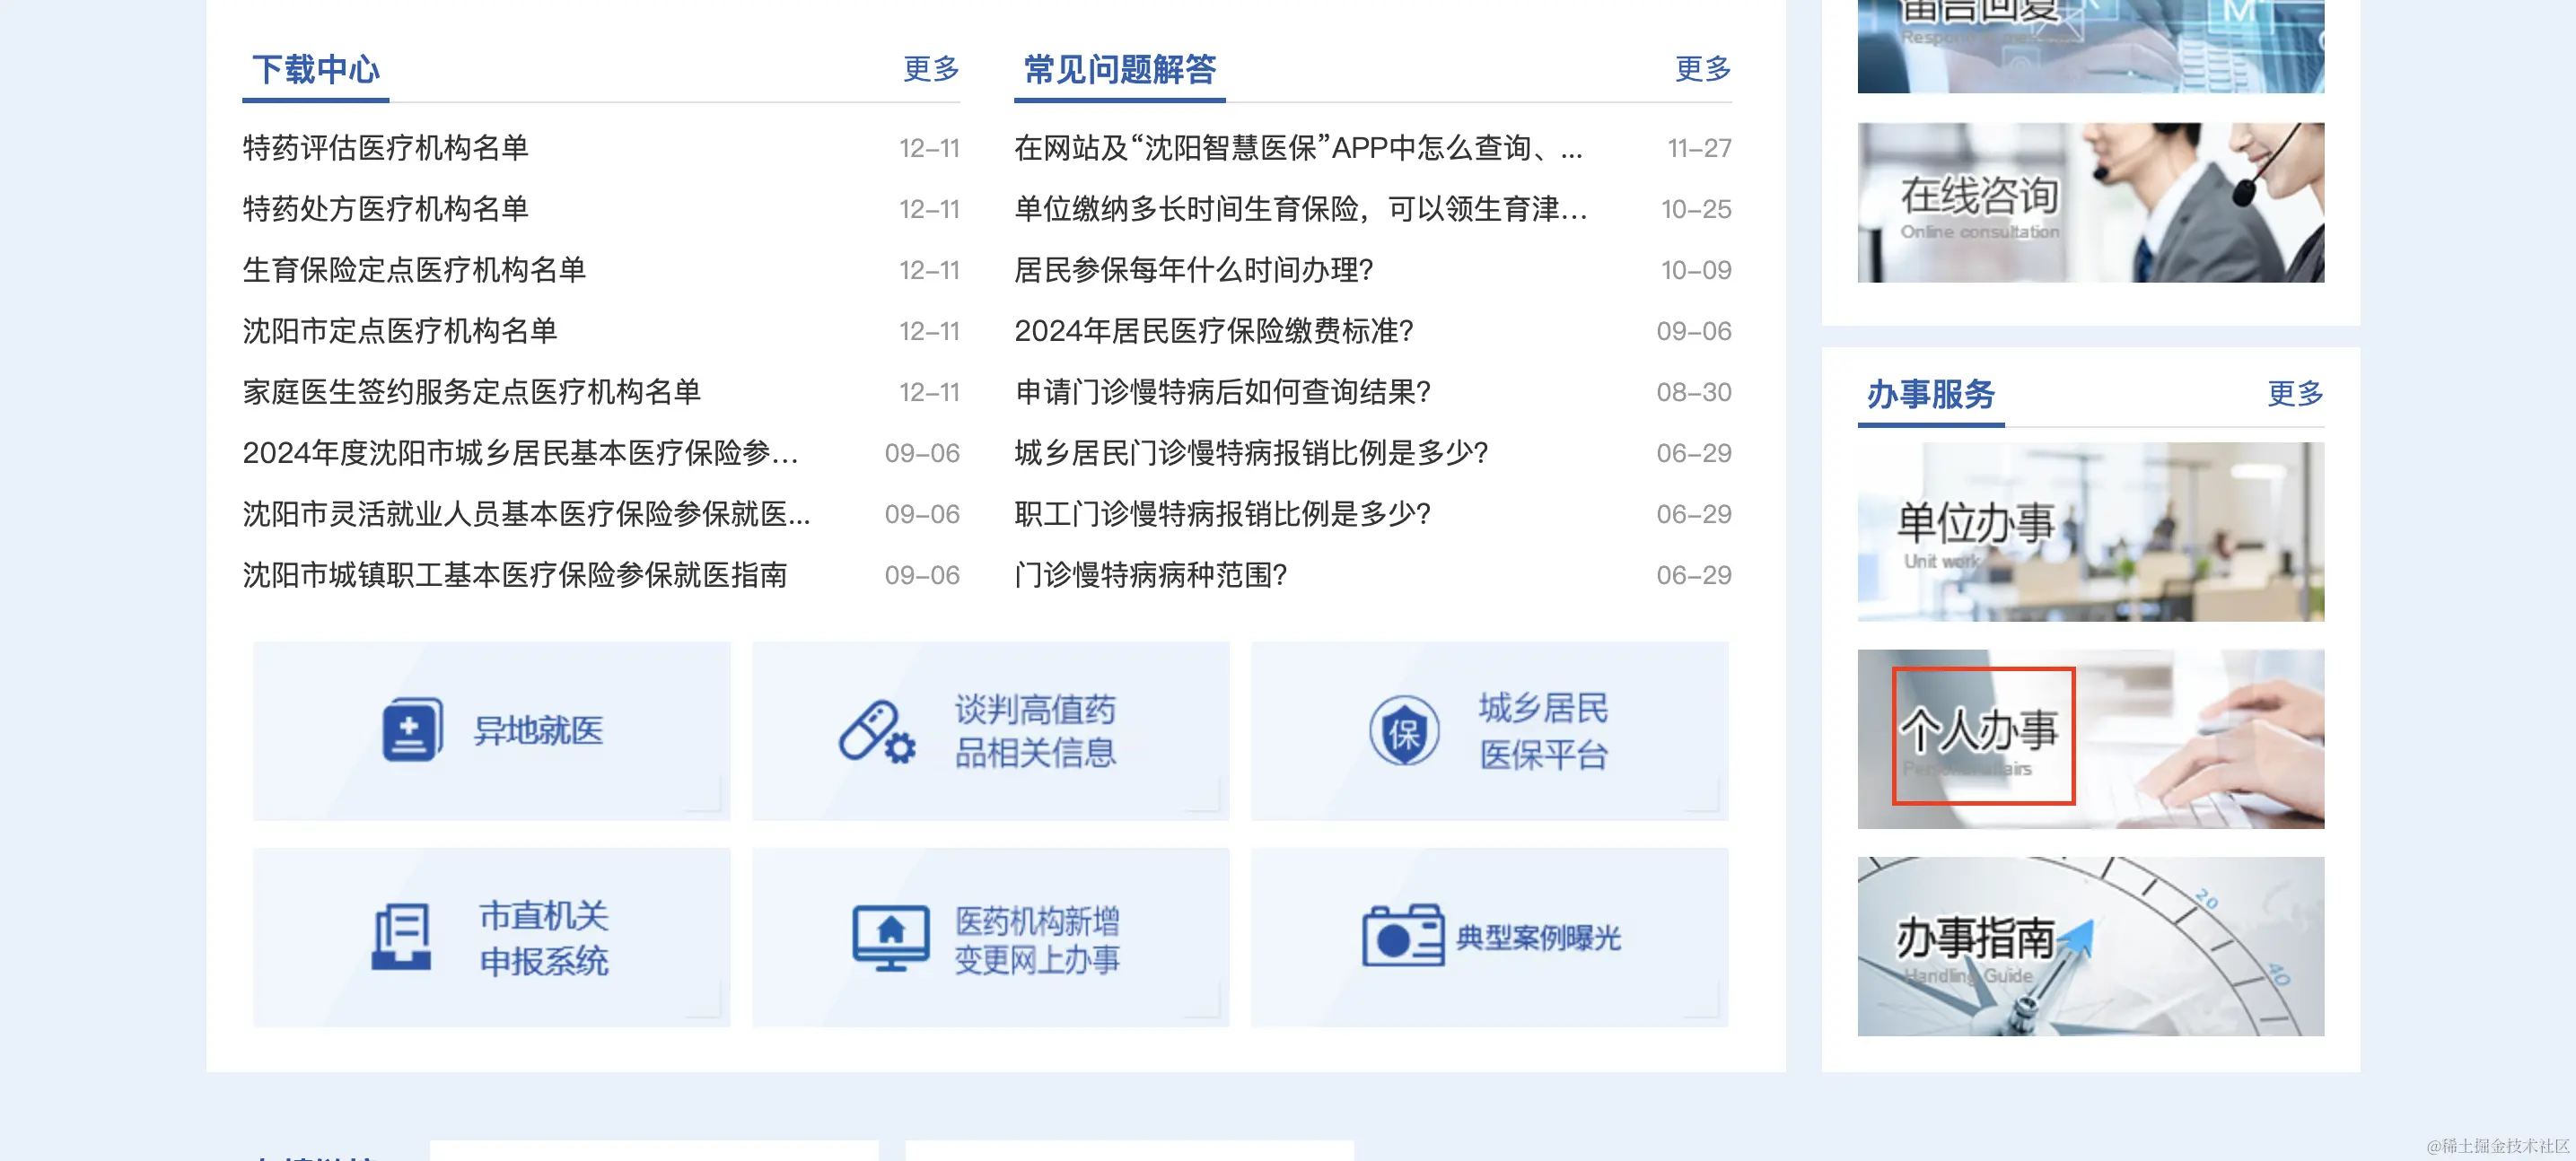The height and width of the screenshot is (1161, 2576).
Task: Click the 保 shield icon for 城乡居民医保平台
Action: tap(1404, 731)
